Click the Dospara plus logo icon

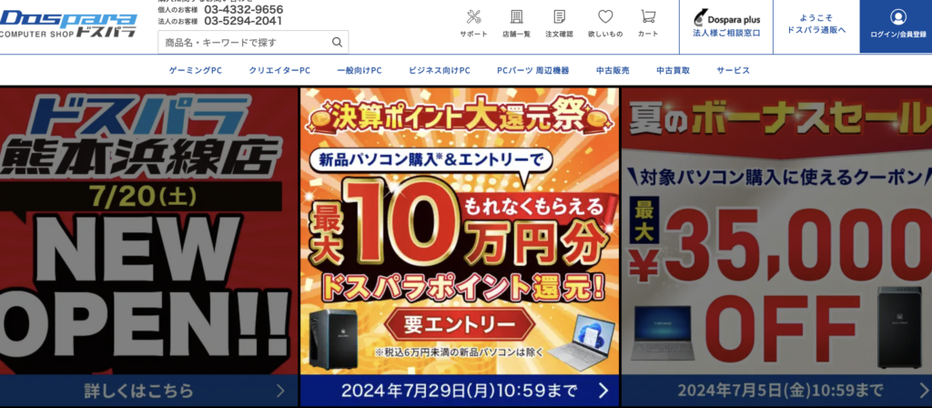point(700,18)
